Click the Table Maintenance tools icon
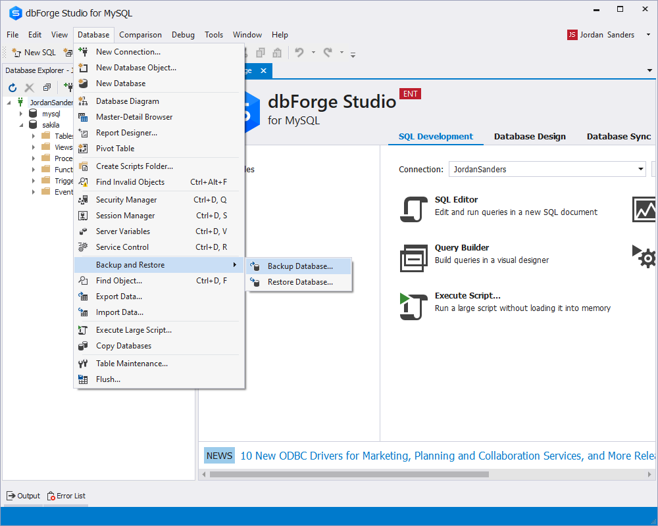 tap(83, 364)
